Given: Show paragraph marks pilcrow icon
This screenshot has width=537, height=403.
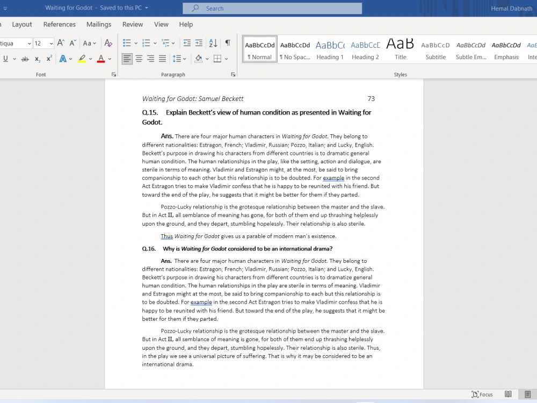Looking at the screenshot, I should coord(228,43).
